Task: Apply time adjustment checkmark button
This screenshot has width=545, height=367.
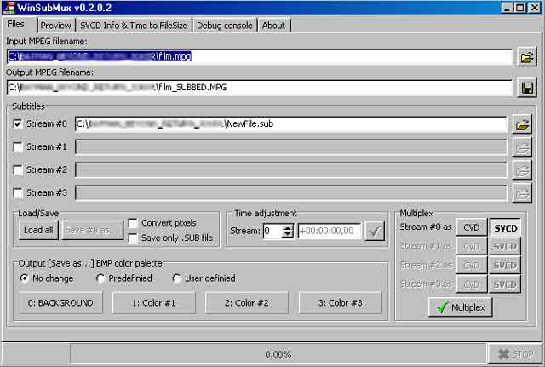Action: tap(375, 231)
